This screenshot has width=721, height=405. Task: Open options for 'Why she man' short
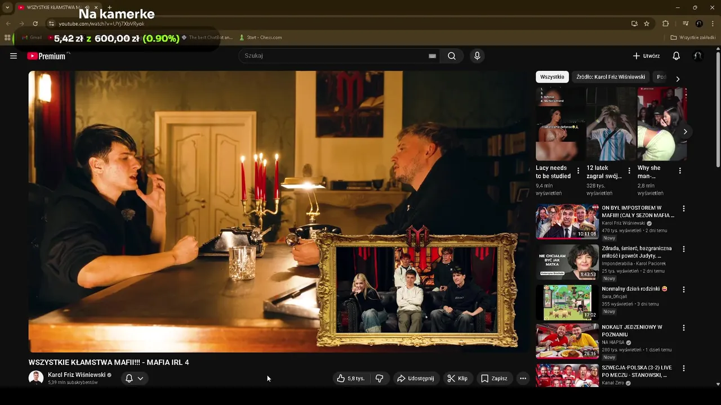pyautogui.click(x=680, y=171)
